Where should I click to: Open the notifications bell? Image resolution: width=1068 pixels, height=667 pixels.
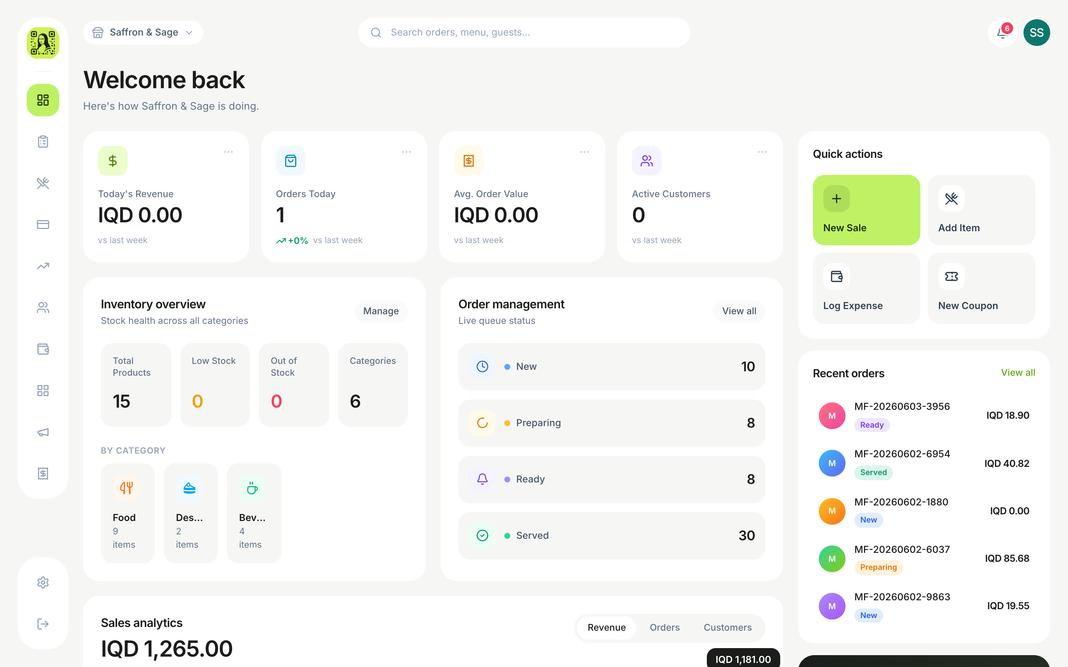coord(1002,33)
